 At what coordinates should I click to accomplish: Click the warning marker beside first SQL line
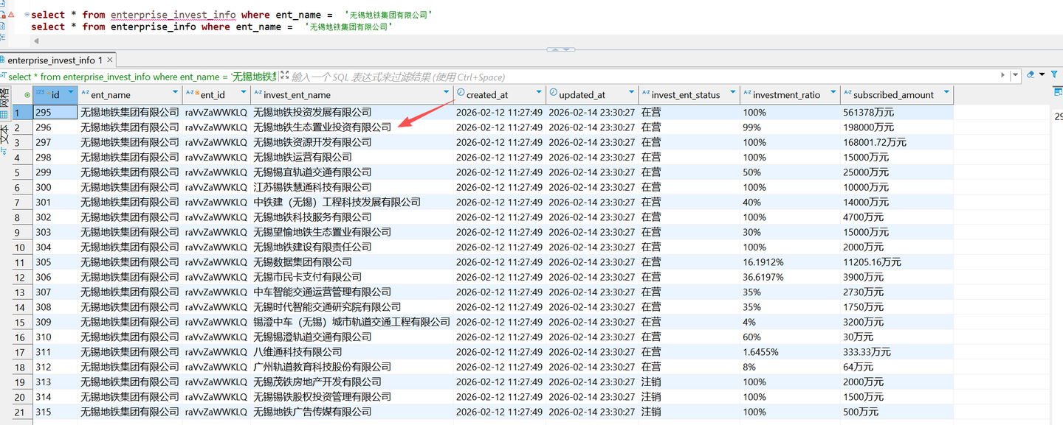tap(11, 14)
